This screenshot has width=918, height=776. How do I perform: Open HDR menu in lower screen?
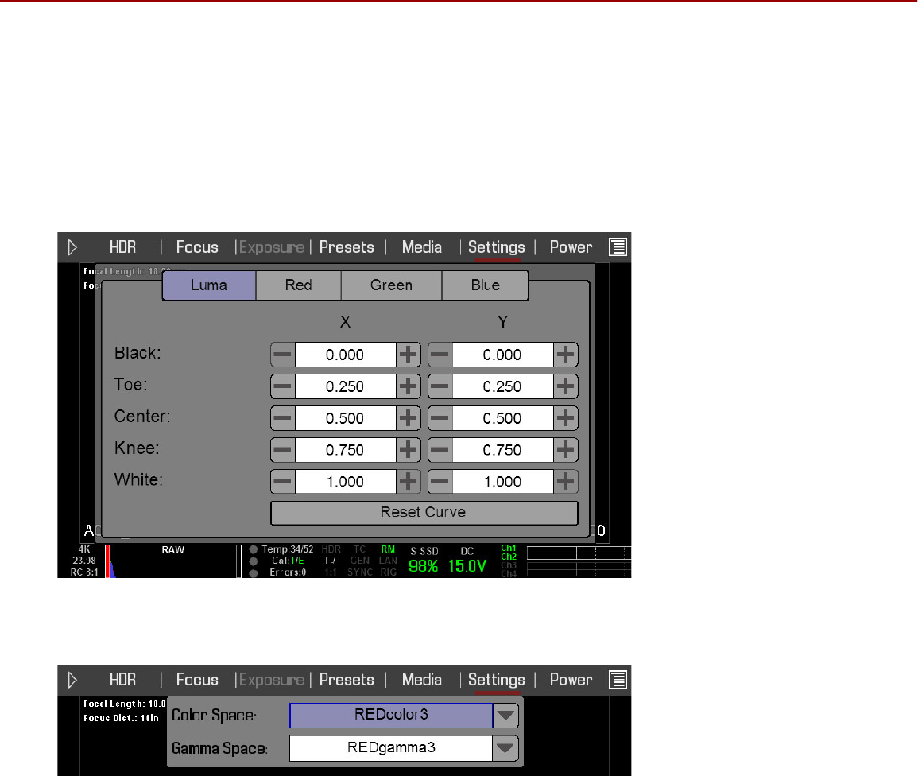pos(123,679)
